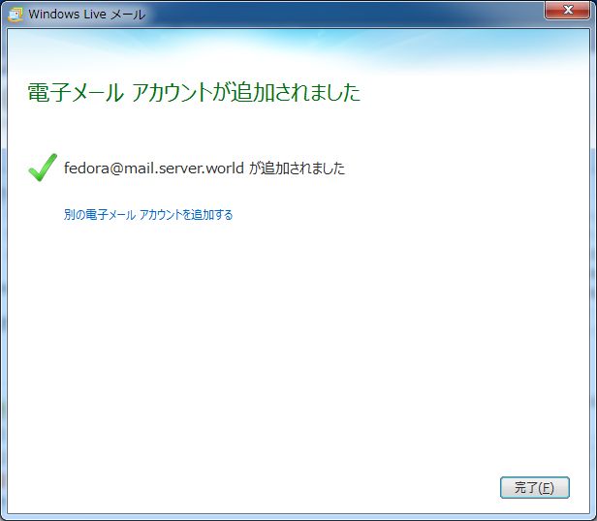
Task: Click the 完了(F) finish button
Action: (535, 487)
